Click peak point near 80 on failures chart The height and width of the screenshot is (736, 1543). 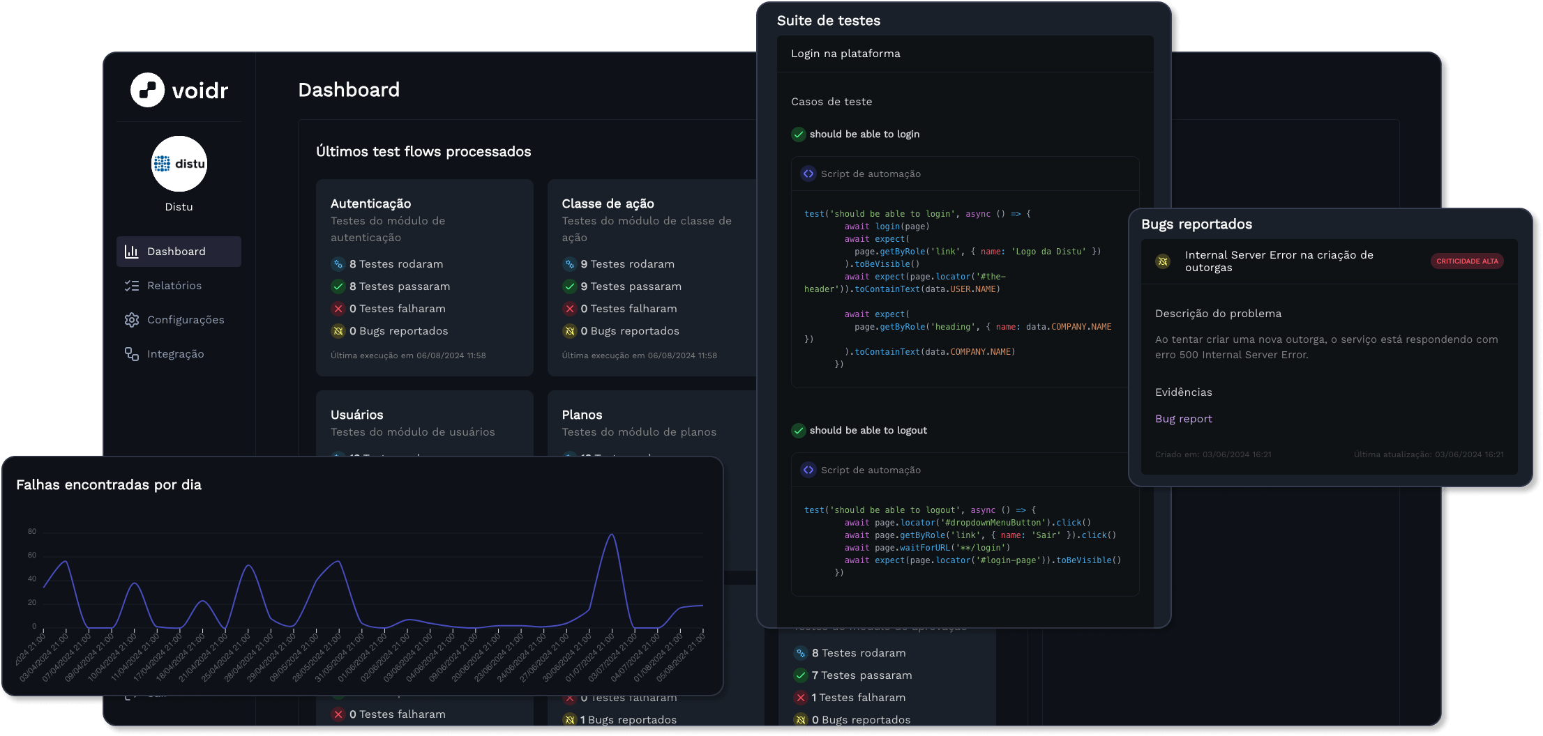click(x=612, y=535)
